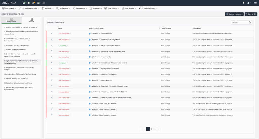Screen dimensions: 259x139
Task: Open the Integrations menu item
Action: 96,8
